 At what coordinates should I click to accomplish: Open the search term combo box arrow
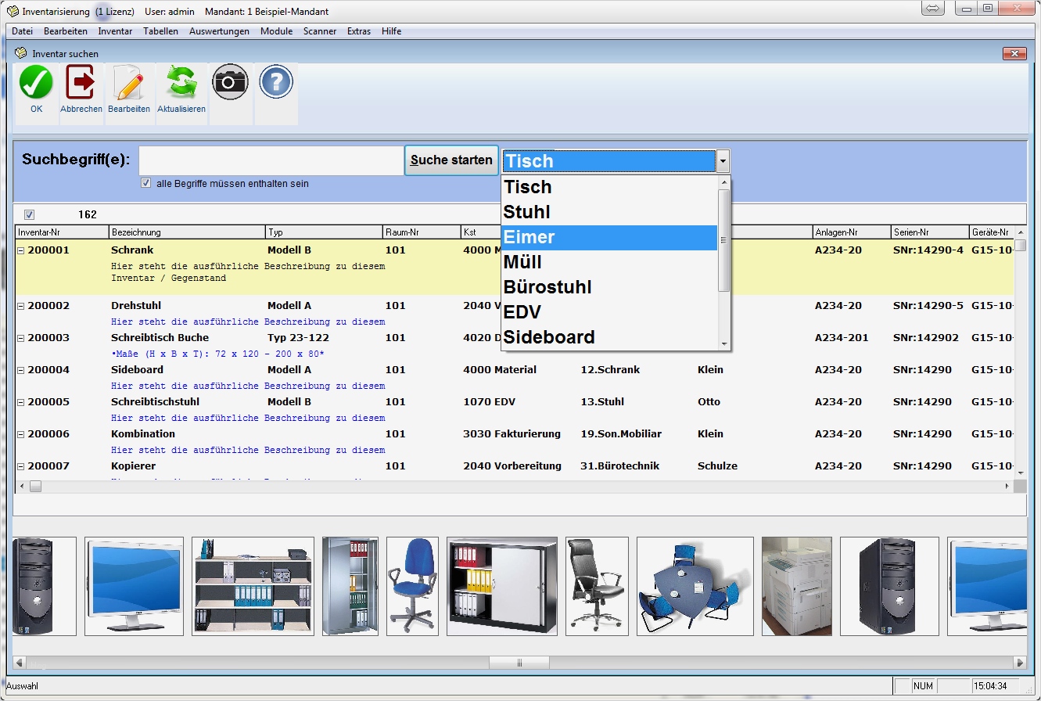(722, 160)
